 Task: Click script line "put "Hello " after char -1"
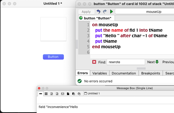click(131, 36)
